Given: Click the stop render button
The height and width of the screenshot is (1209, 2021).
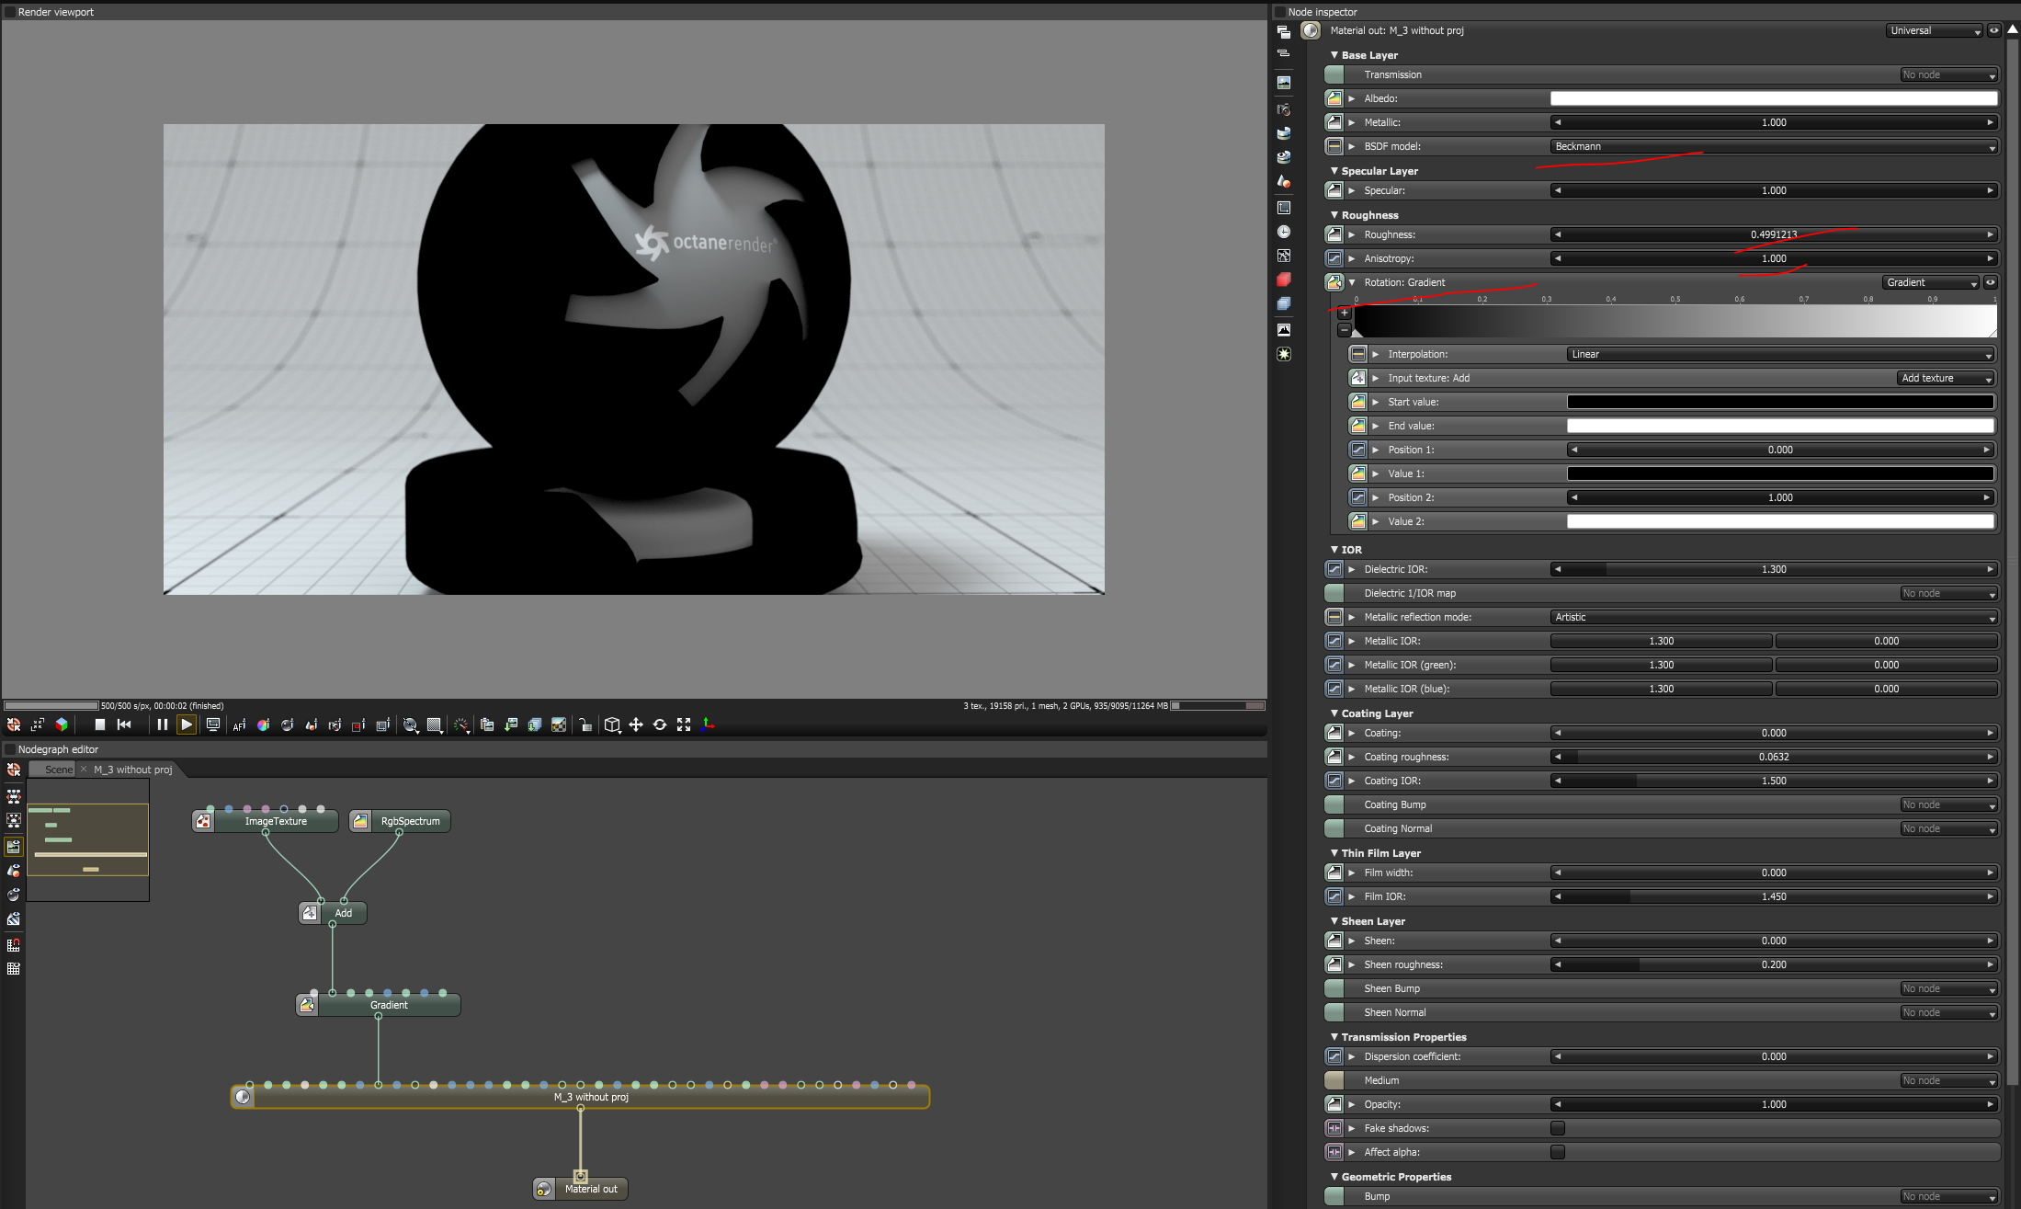Looking at the screenshot, I should (99, 724).
